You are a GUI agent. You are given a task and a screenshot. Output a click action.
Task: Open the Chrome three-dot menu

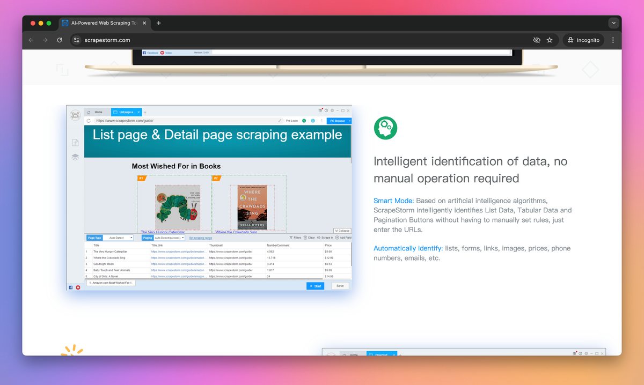pos(613,40)
